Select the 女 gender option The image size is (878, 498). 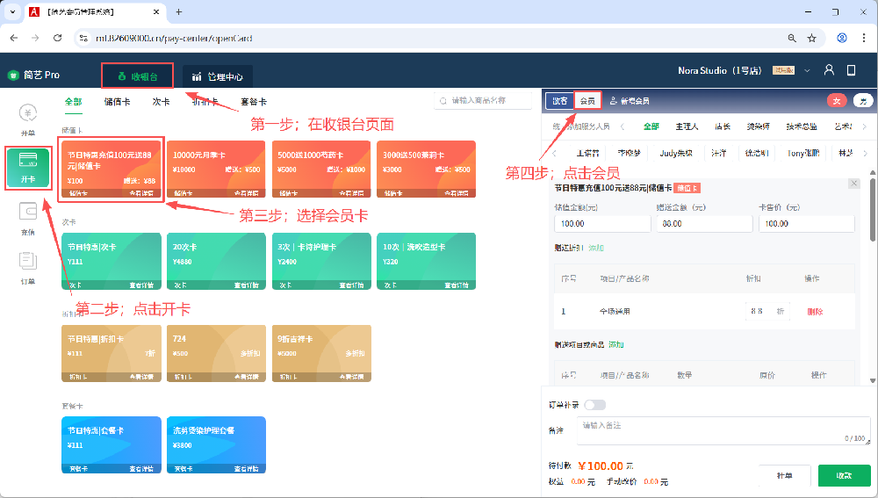coord(838,101)
